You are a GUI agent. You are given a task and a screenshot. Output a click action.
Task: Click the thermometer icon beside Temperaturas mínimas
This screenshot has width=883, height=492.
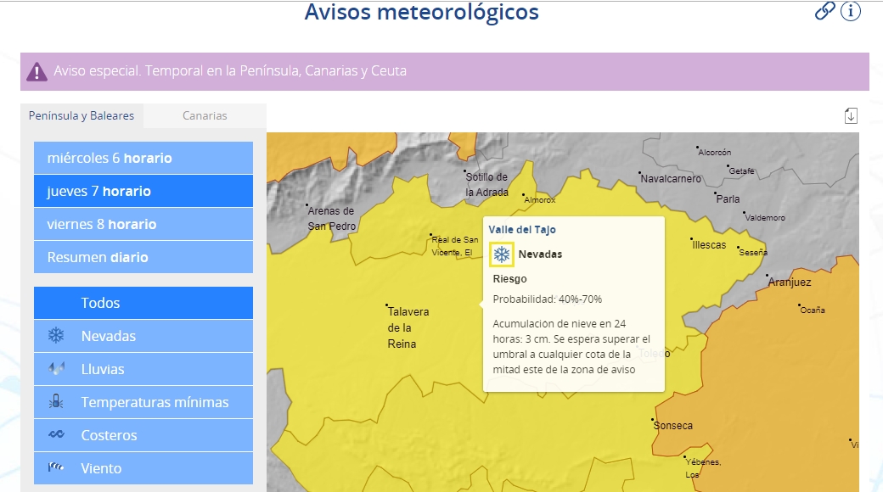[x=56, y=402]
